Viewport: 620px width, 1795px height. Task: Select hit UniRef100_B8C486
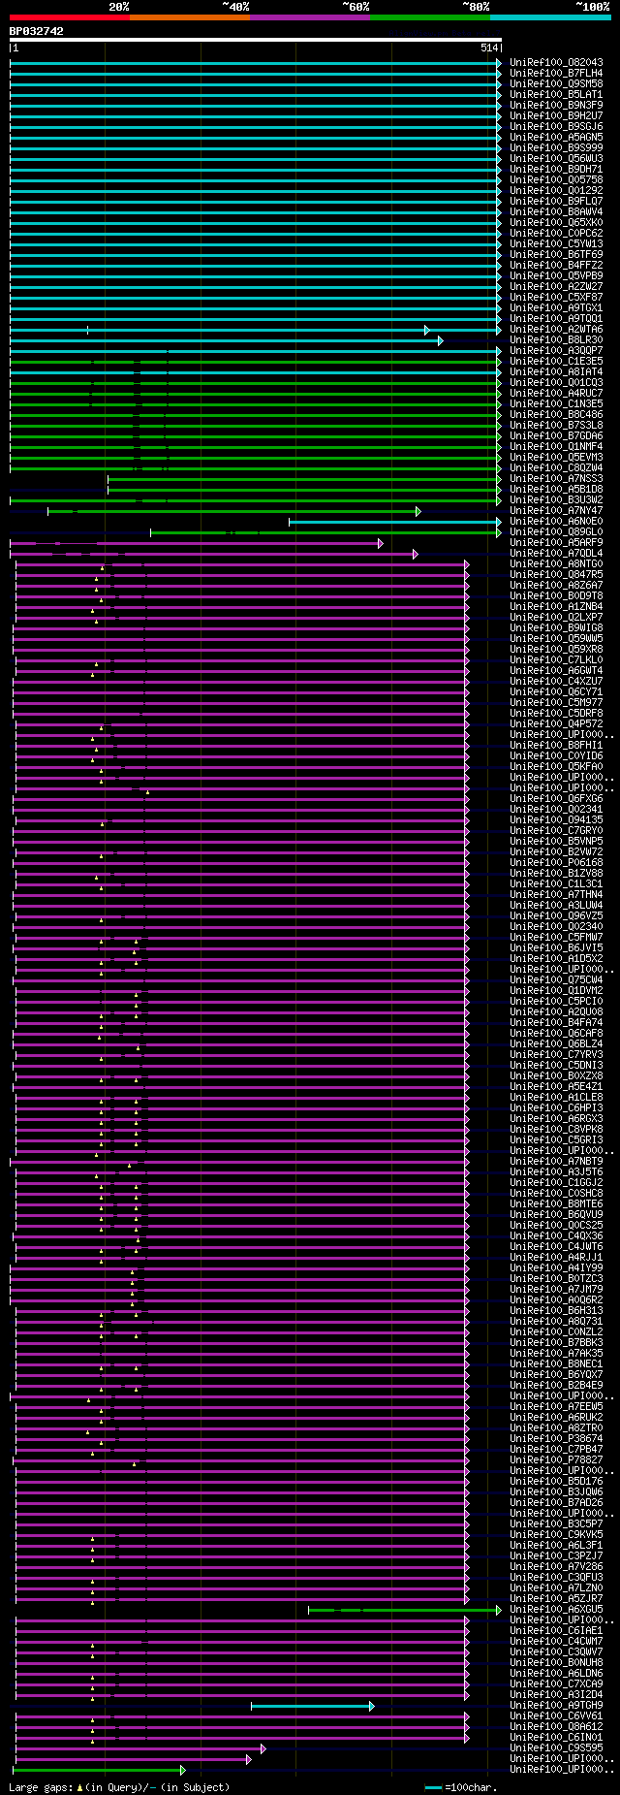pyautogui.click(x=556, y=414)
